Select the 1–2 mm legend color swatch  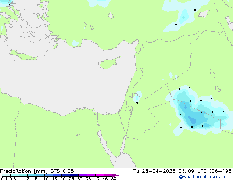(x=23, y=175)
